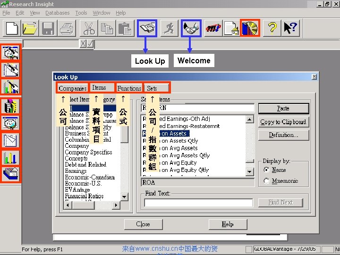The image size is (340, 255).
Task: Click the Paste button in Look Up
Action: click(283, 108)
